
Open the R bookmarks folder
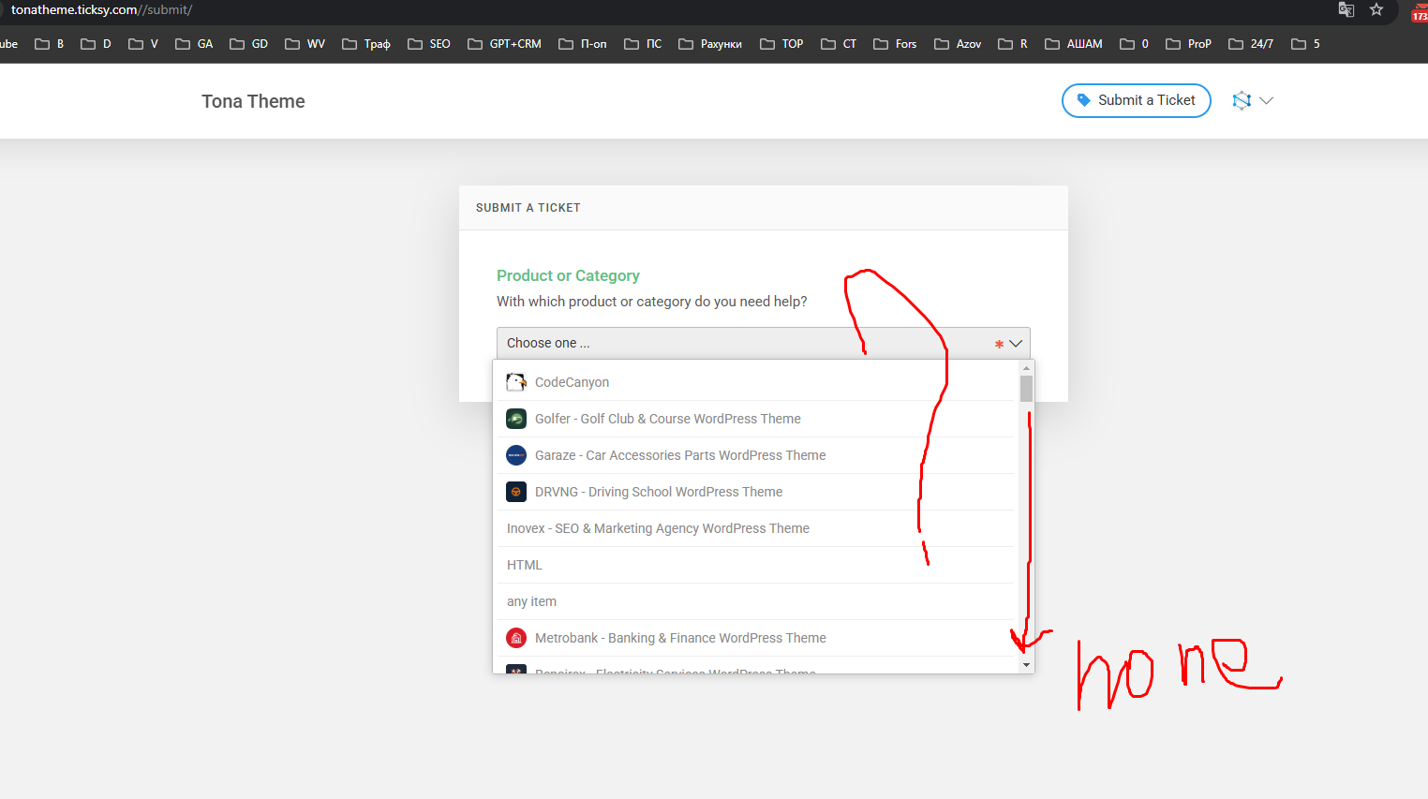[x=1013, y=44]
